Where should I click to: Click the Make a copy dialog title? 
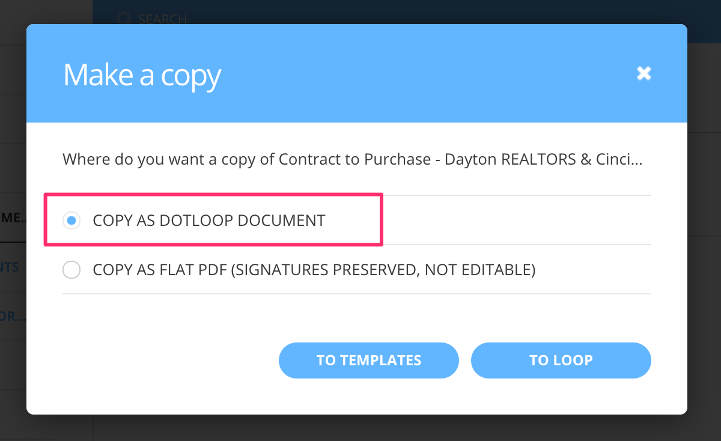click(142, 76)
